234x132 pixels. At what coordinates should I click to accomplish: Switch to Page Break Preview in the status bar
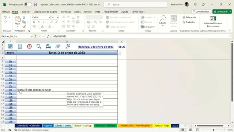tap(197, 130)
